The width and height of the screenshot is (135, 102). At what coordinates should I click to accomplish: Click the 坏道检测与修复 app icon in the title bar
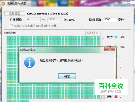point(4,3)
